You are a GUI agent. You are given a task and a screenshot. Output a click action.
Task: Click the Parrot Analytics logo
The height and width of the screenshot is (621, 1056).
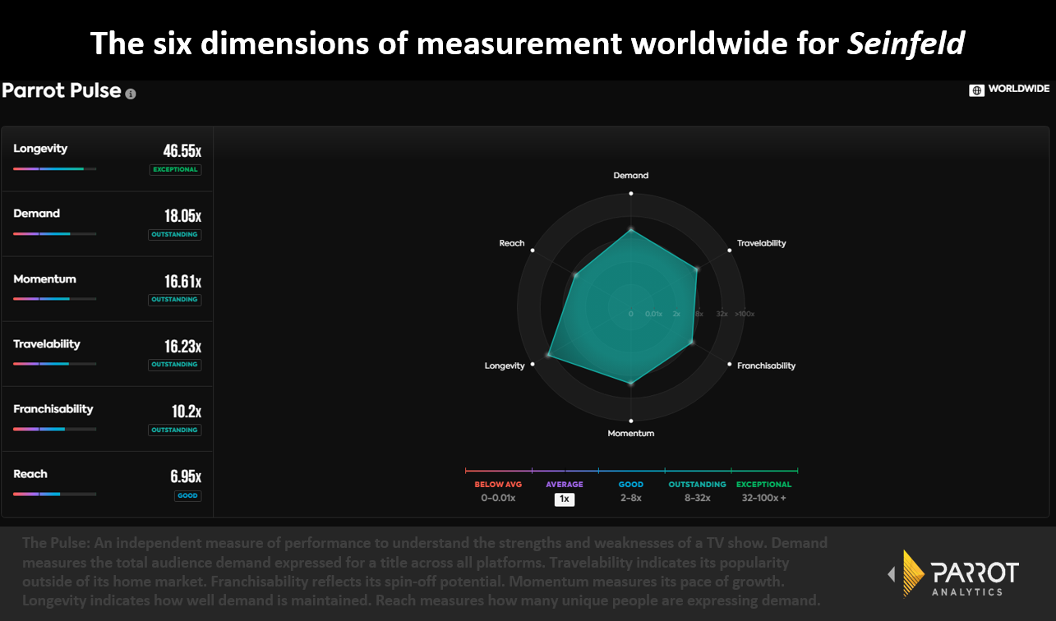tap(953, 575)
